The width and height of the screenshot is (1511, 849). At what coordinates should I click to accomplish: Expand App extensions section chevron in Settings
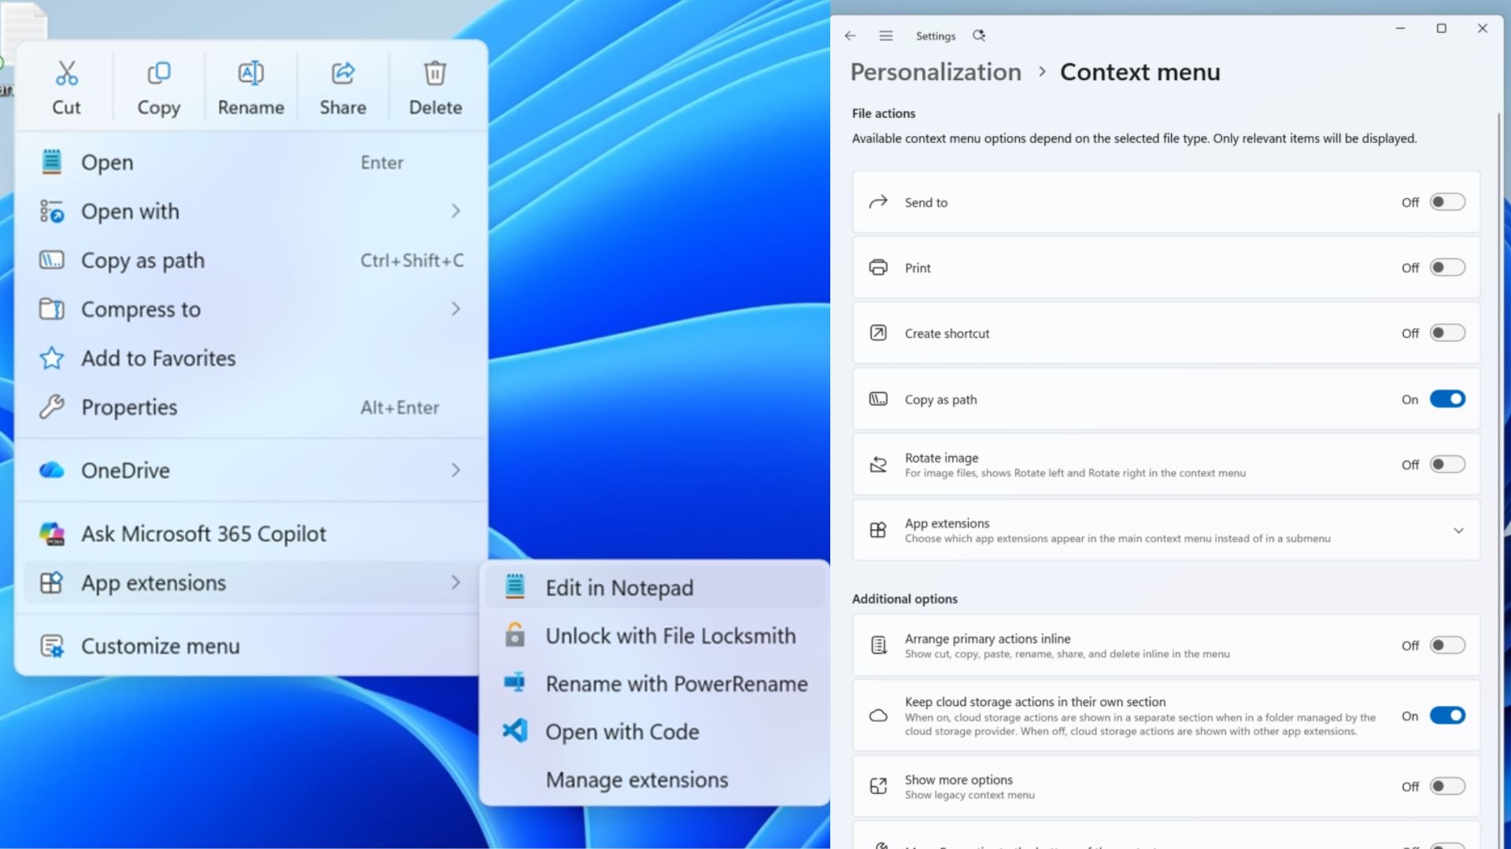(x=1458, y=531)
